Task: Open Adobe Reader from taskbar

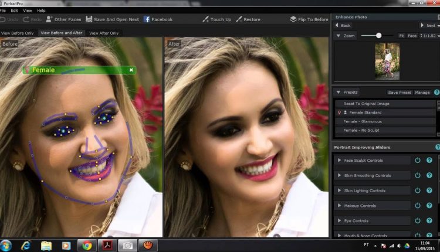Action: (x=107, y=246)
